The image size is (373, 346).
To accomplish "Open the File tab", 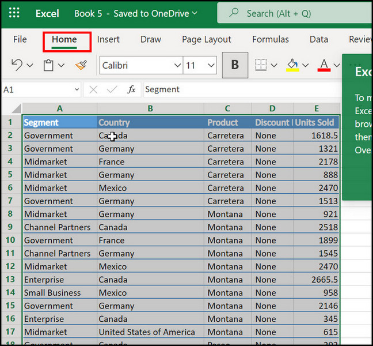I will (x=20, y=39).
